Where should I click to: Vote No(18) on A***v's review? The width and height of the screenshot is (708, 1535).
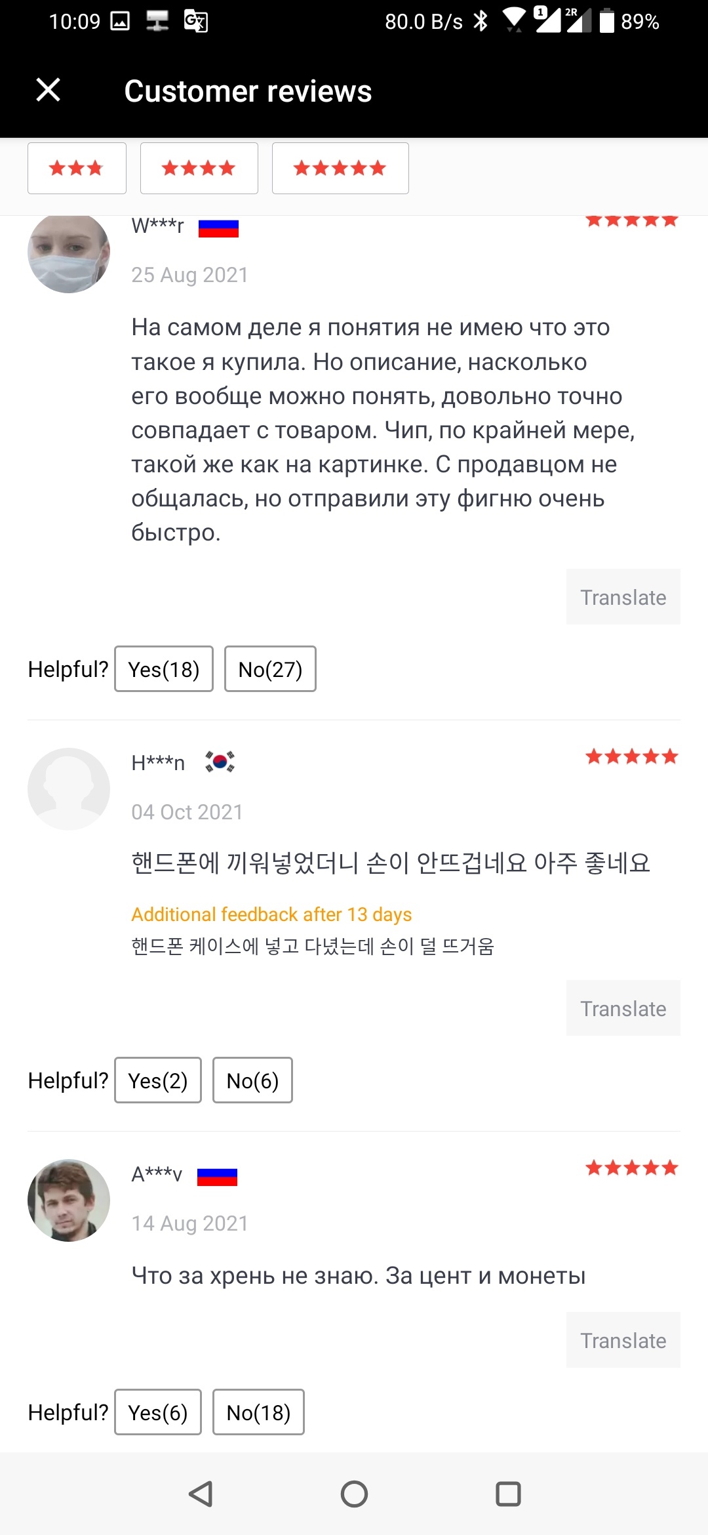[x=258, y=1412]
